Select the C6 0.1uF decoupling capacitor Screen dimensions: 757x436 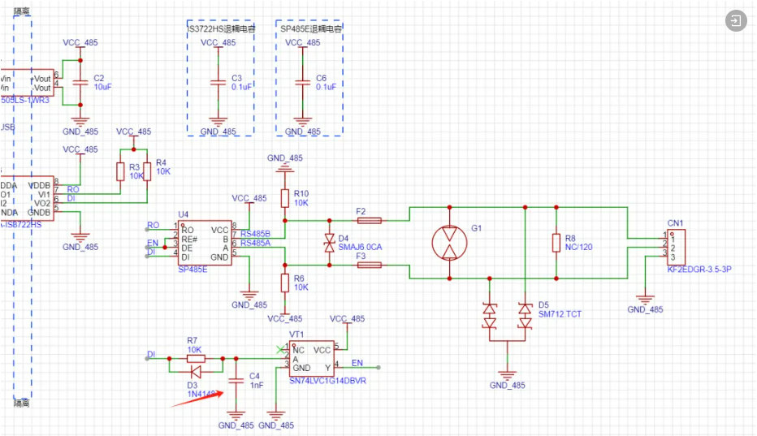click(x=302, y=82)
